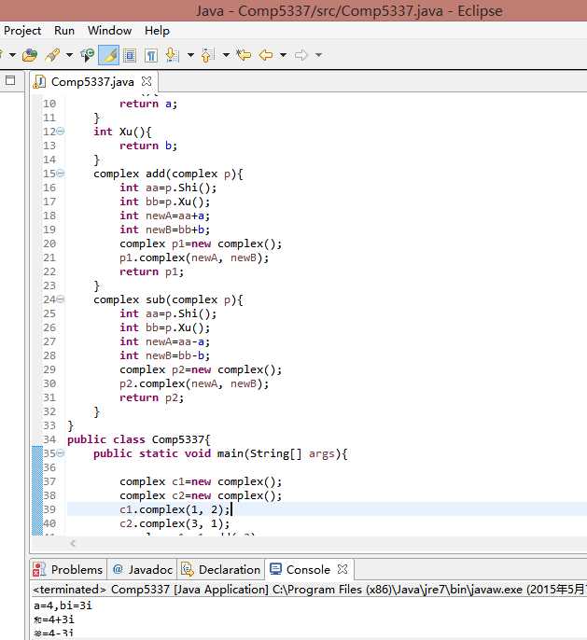Viewport: 587px width, 640px height.
Task: Click the Declaration tab icon
Action: pyautogui.click(x=188, y=569)
